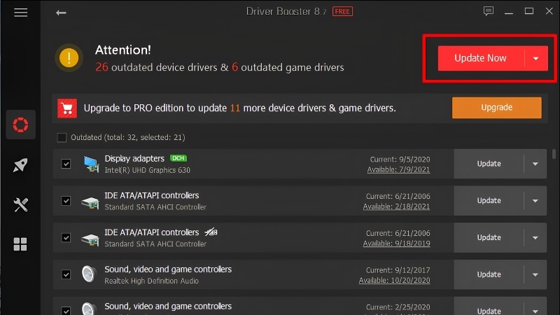The height and width of the screenshot is (315, 560).
Task: Open the Action Center grid icon
Action: click(x=20, y=244)
